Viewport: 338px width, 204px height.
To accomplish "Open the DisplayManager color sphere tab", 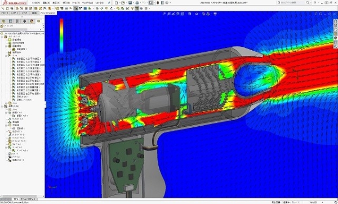I will [x=32, y=21].
